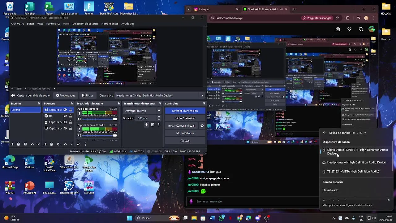Hide the first Captura de source eye icon
Viewport: 396px width, 223px height.
pyautogui.click(x=65, y=110)
